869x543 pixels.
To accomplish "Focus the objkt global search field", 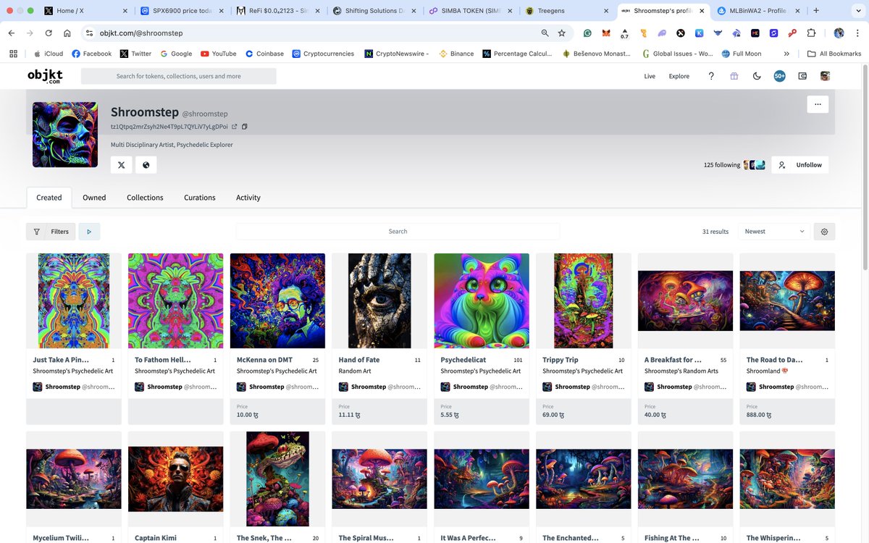I will [x=179, y=76].
